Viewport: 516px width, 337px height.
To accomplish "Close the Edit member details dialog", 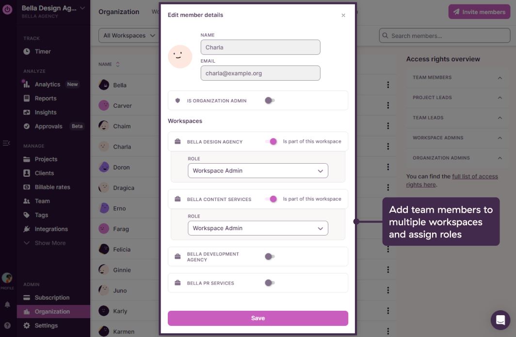I will 343,16.
